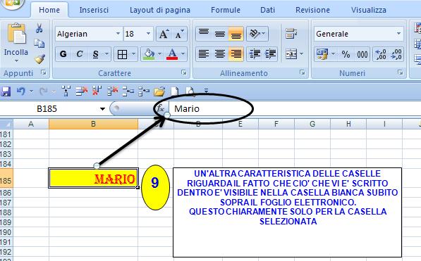
Task: Toggle bottom vertical alignment
Action: click(x=236, y=34)
